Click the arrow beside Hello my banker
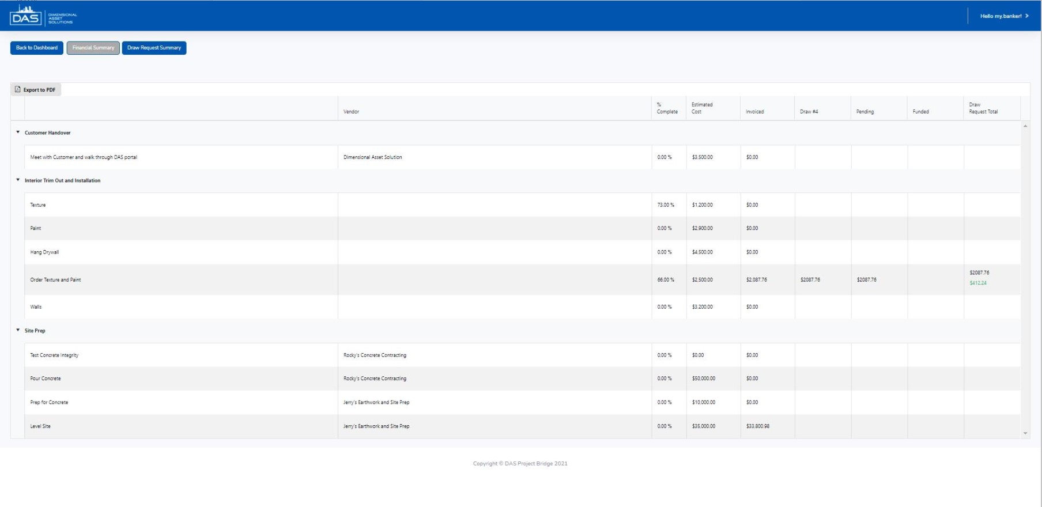The width and height of the screenshot is (1042, 507). [x=1027, y=16]
